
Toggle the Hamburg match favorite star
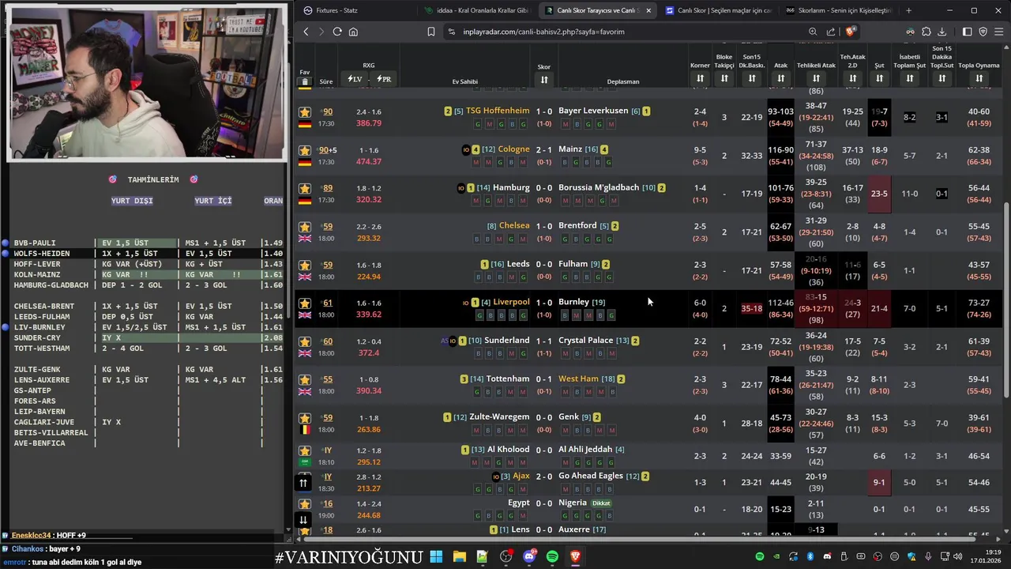tap(305, 189)
